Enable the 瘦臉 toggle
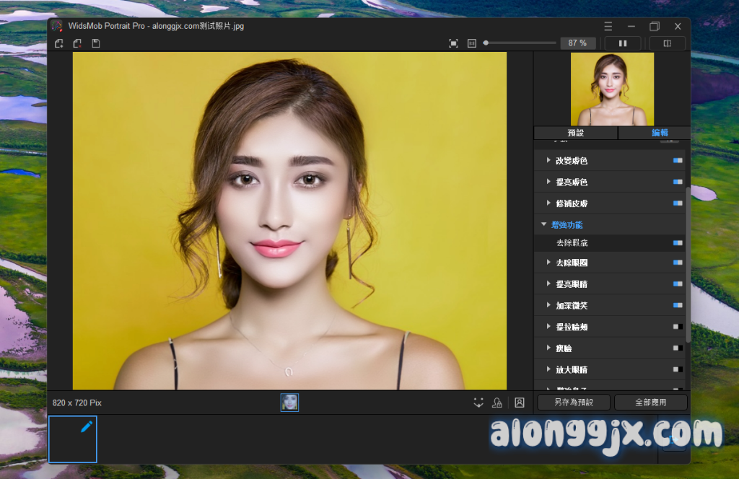The image size is (739, 479). point(677,348)
